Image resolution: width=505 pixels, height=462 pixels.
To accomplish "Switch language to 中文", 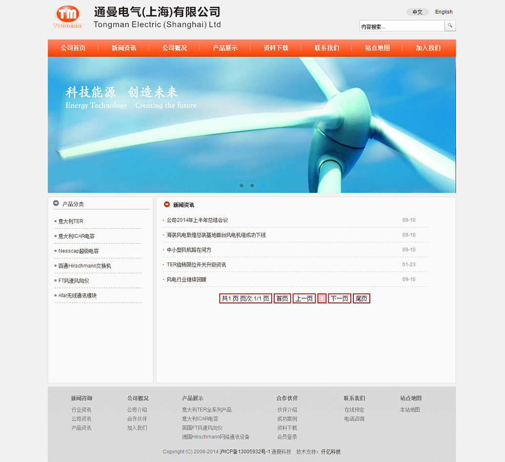I will [x=417, y=12].
